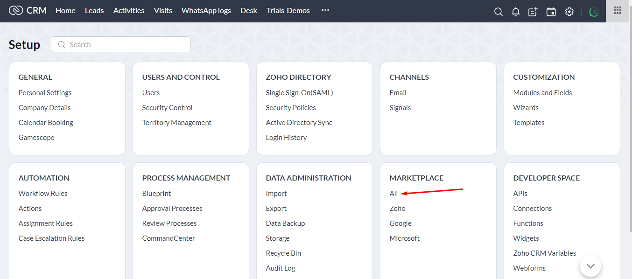Switch to the Activities tab
This screenshot has width=632, height=279.
point(129,10)
